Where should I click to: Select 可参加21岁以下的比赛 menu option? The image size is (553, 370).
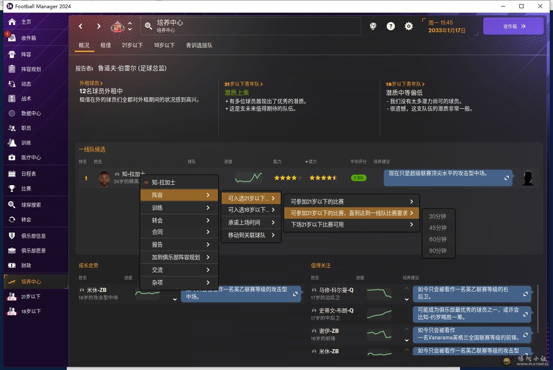351,202
